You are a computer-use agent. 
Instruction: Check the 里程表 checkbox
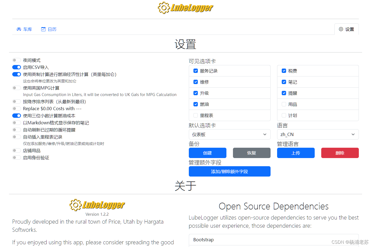coord(196,115)
